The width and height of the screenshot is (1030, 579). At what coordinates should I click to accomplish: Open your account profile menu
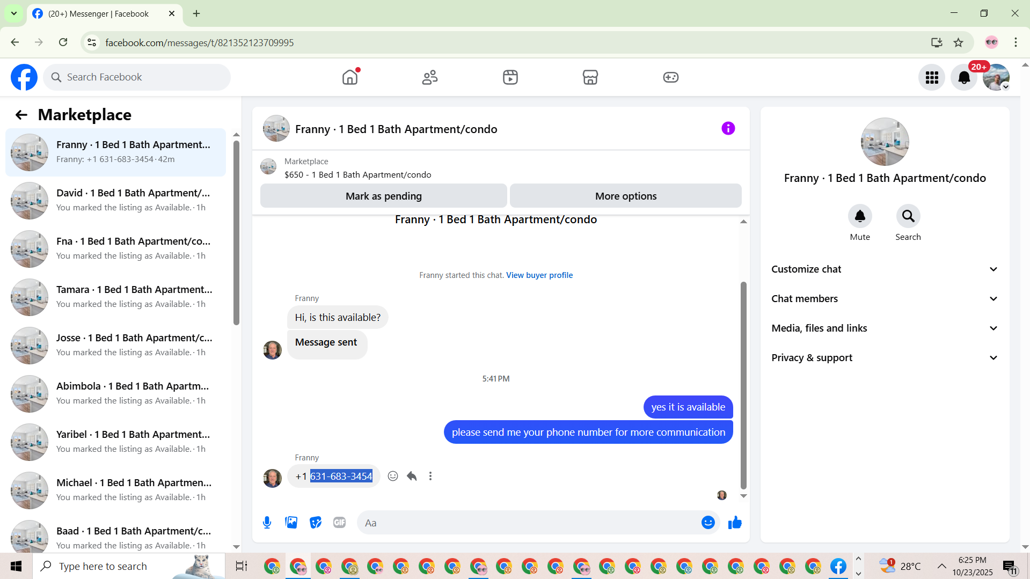tap(996, 78)
